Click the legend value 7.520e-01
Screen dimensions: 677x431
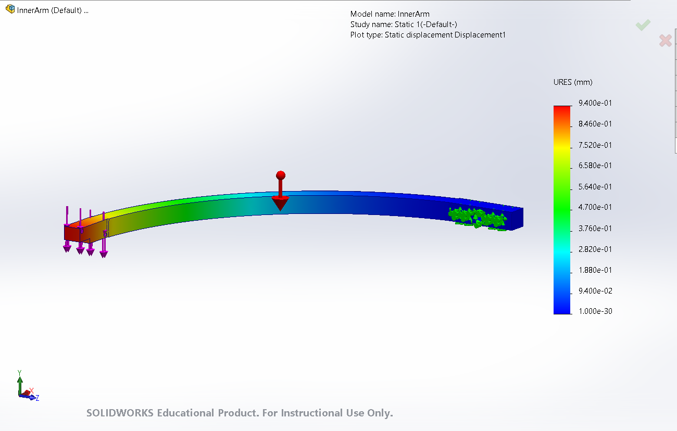(594, 145)
